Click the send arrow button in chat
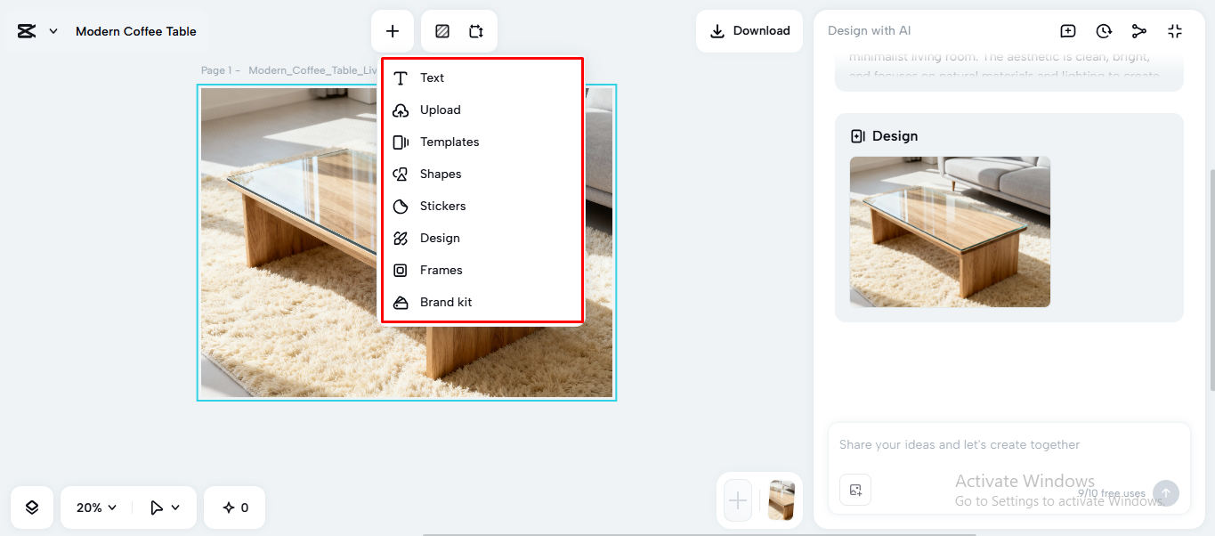1215x536 pixels. [x=1165, y=493]
